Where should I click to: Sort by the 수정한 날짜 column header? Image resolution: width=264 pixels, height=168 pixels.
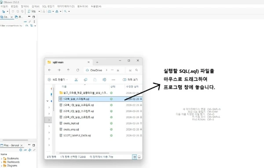[x=132, y=86]
